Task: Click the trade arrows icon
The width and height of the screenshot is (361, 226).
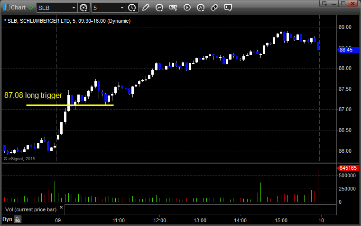Action: click(x=214, y=8)
